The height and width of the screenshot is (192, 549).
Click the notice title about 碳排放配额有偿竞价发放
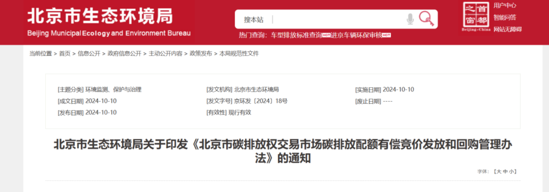(x=283, y=151)
